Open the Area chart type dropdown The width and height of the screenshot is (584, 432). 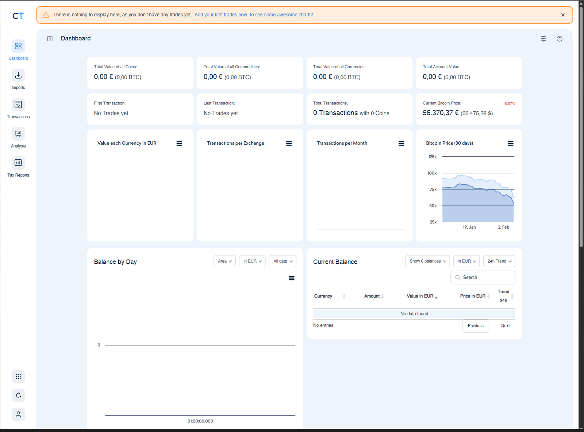(x=224, y=261)
